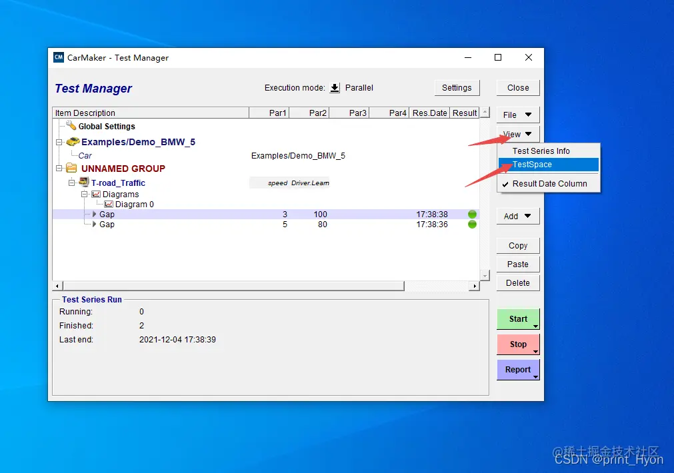Click the Par1 column header
674x473 pixels.
click(269, 113)
